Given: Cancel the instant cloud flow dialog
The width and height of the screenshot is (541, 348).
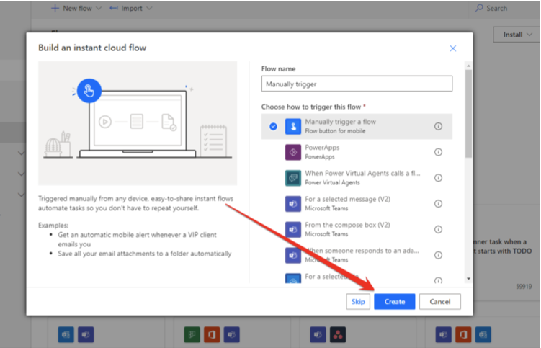Looking at the screenshot, I should pos(440,301).
